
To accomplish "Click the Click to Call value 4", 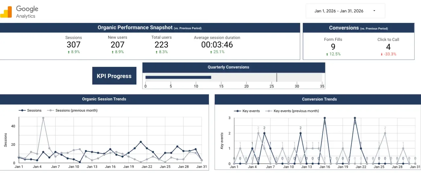I will point(388,47).
